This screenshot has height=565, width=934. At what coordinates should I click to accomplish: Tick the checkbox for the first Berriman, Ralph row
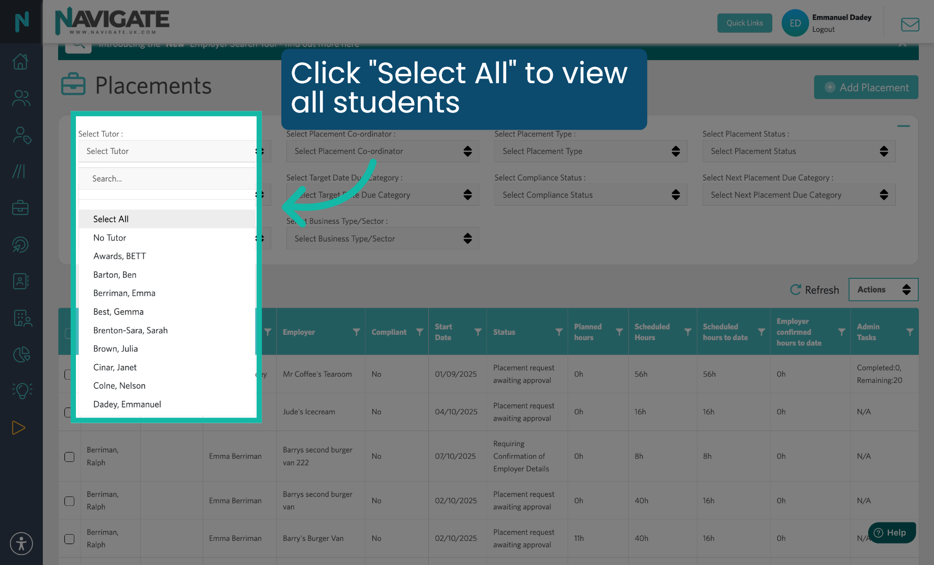[69, 456]
